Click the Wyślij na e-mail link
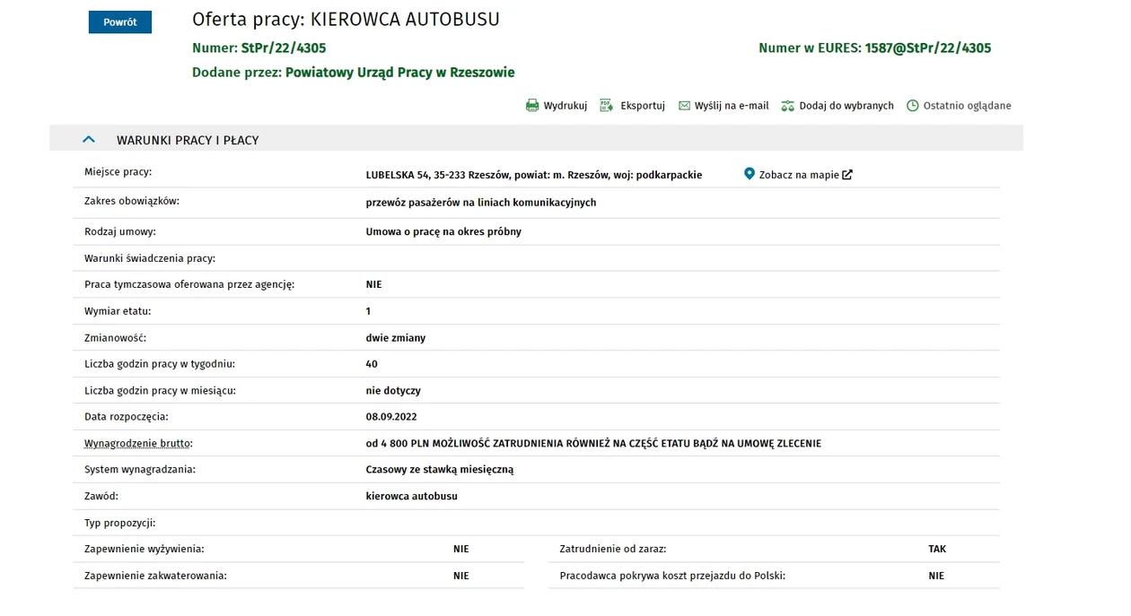 (732, 106)
